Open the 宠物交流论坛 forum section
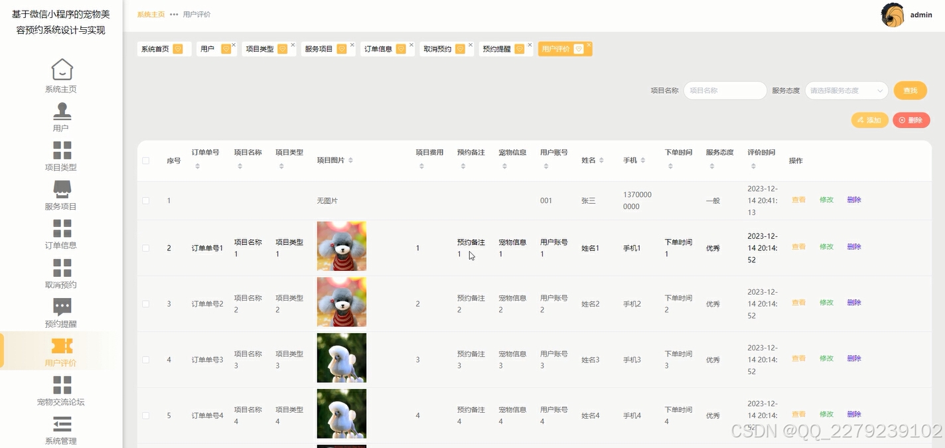Screen dimensions: 945x448 (62, 390)
